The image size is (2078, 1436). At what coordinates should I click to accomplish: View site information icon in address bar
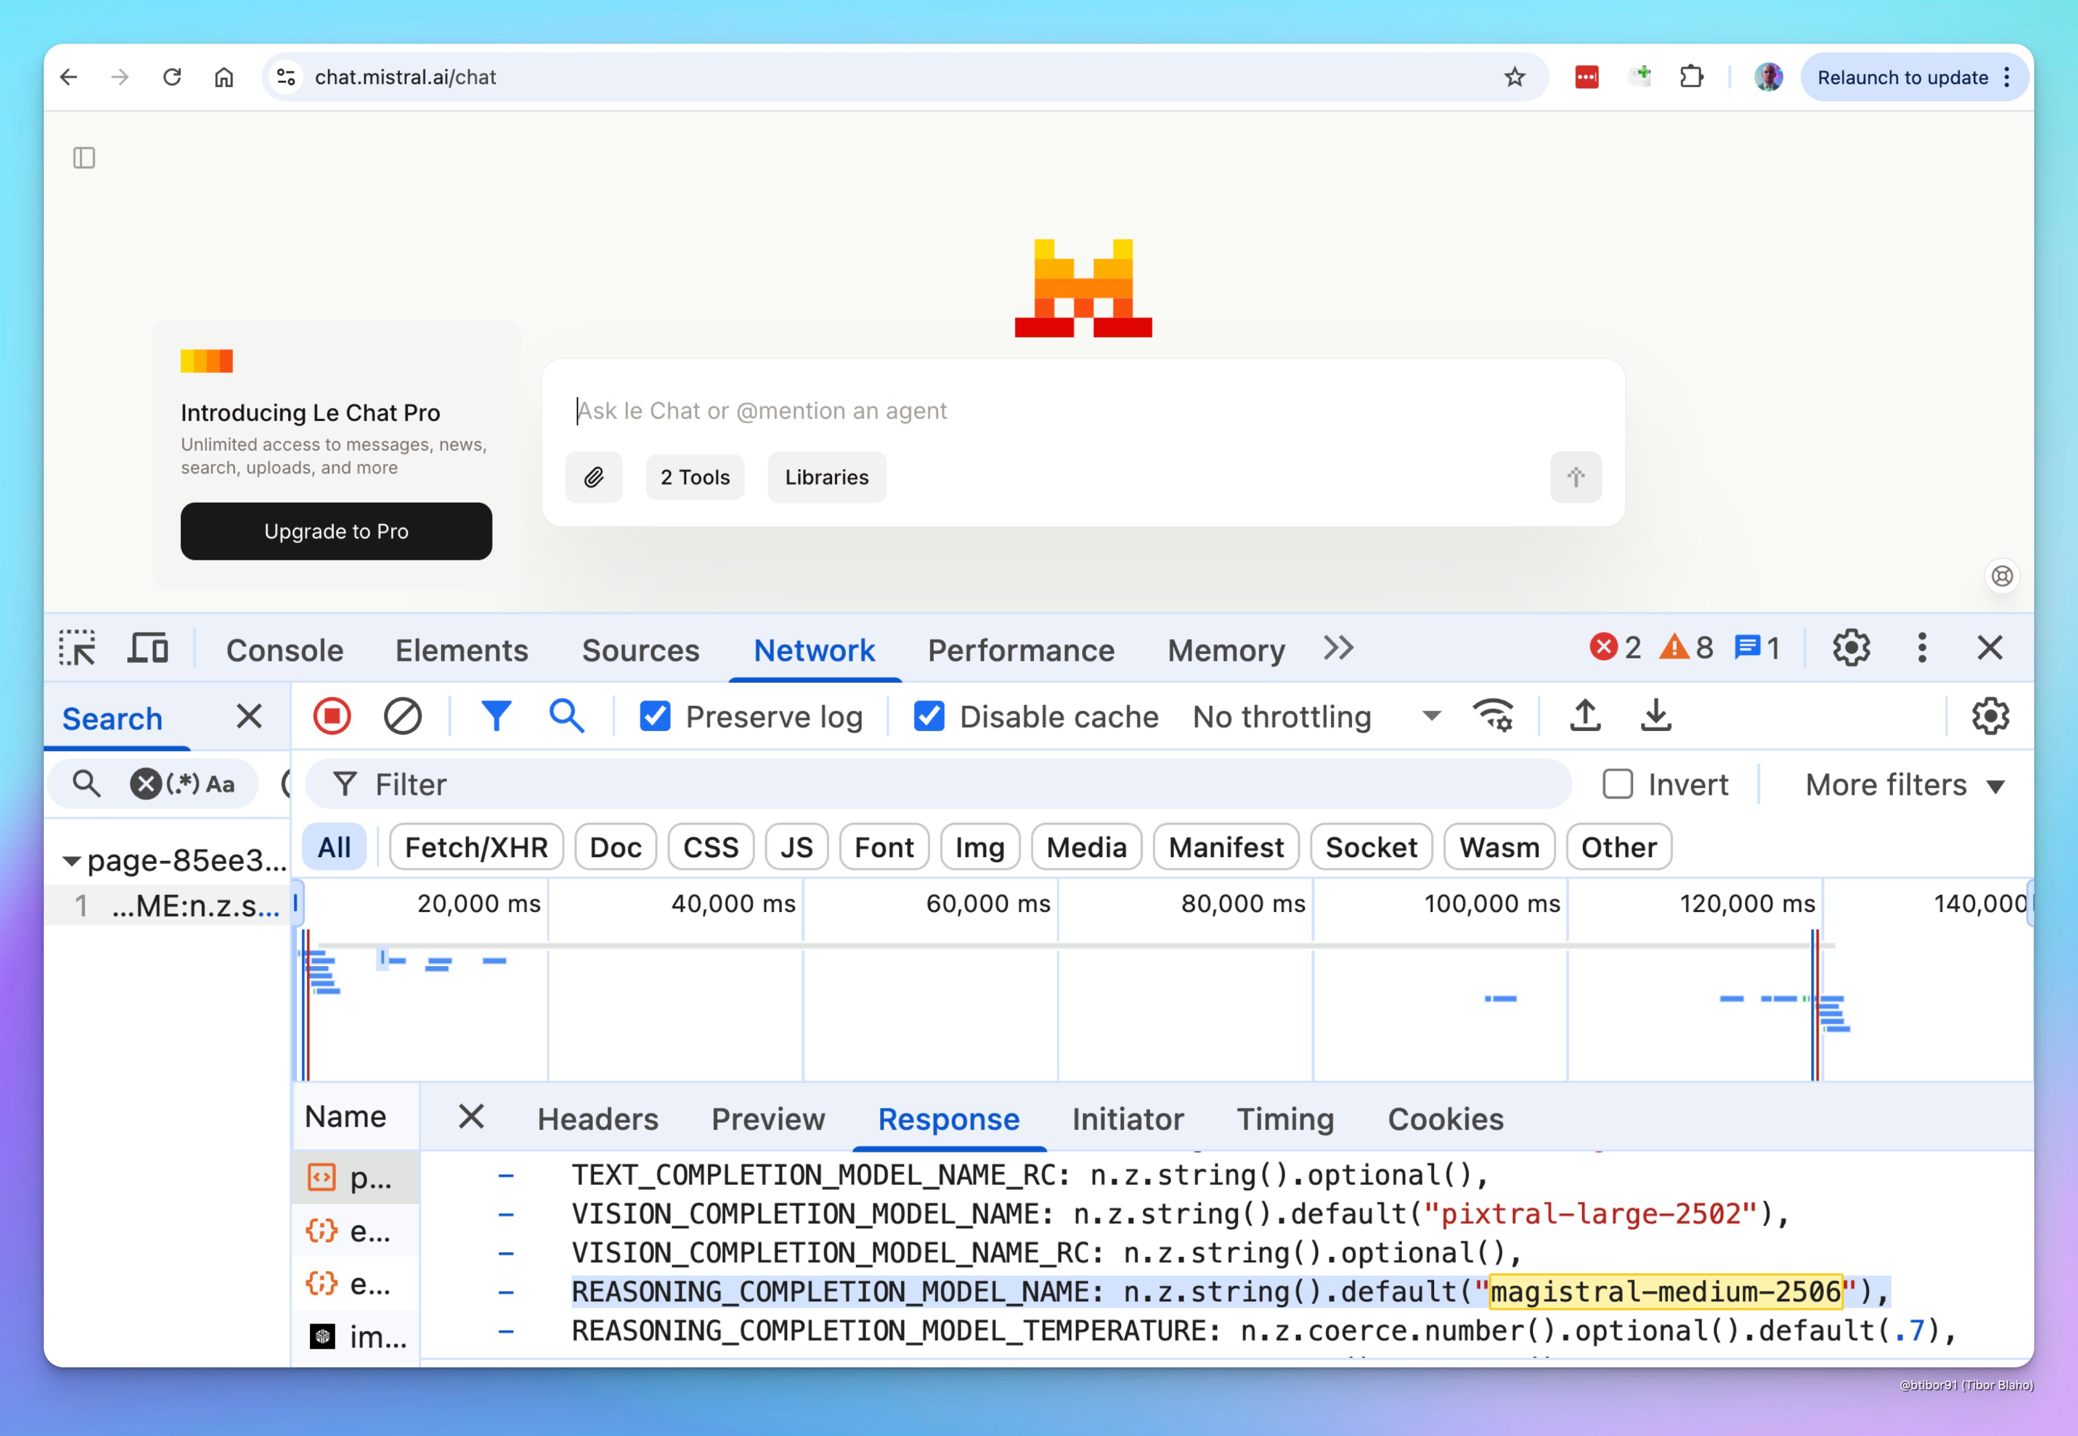click(x=286, y=78)
